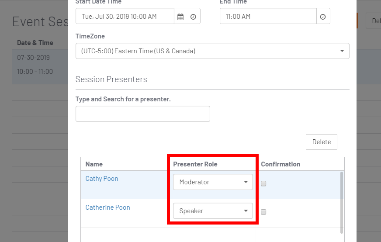Tick the confirmation checkbox for Cathy Poon
Viewport: 381px width, 242px height.
pyautogui.click(x=263, y=183)
